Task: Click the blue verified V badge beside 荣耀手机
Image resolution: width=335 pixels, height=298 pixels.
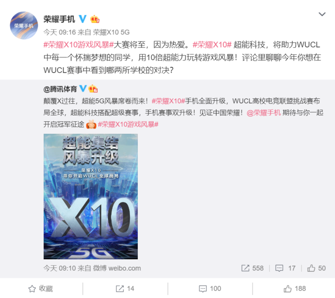Action: coord(83,19)
